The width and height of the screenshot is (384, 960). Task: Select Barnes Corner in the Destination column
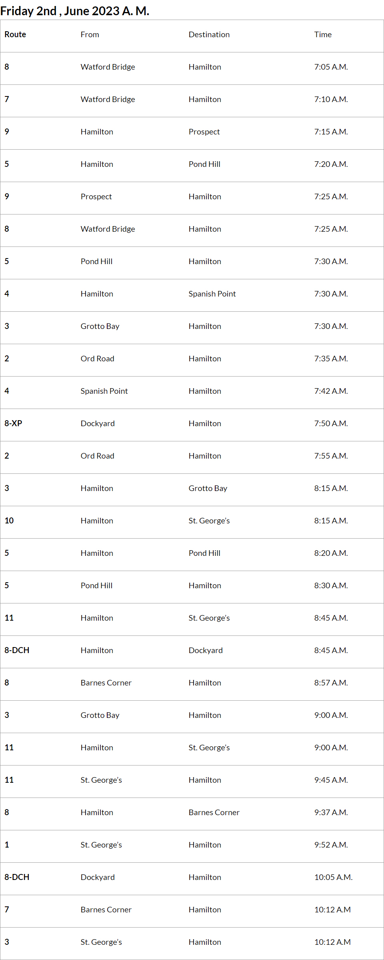pos(214,813)
